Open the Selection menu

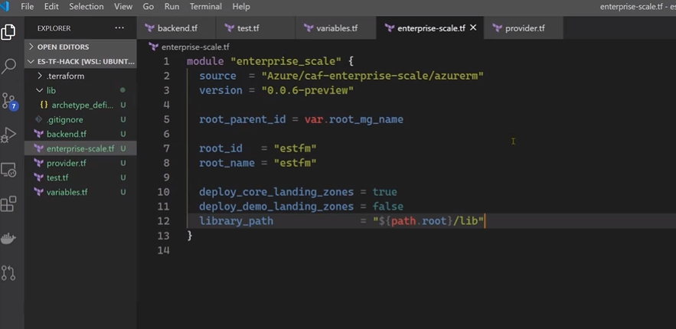tap(86, 6)
